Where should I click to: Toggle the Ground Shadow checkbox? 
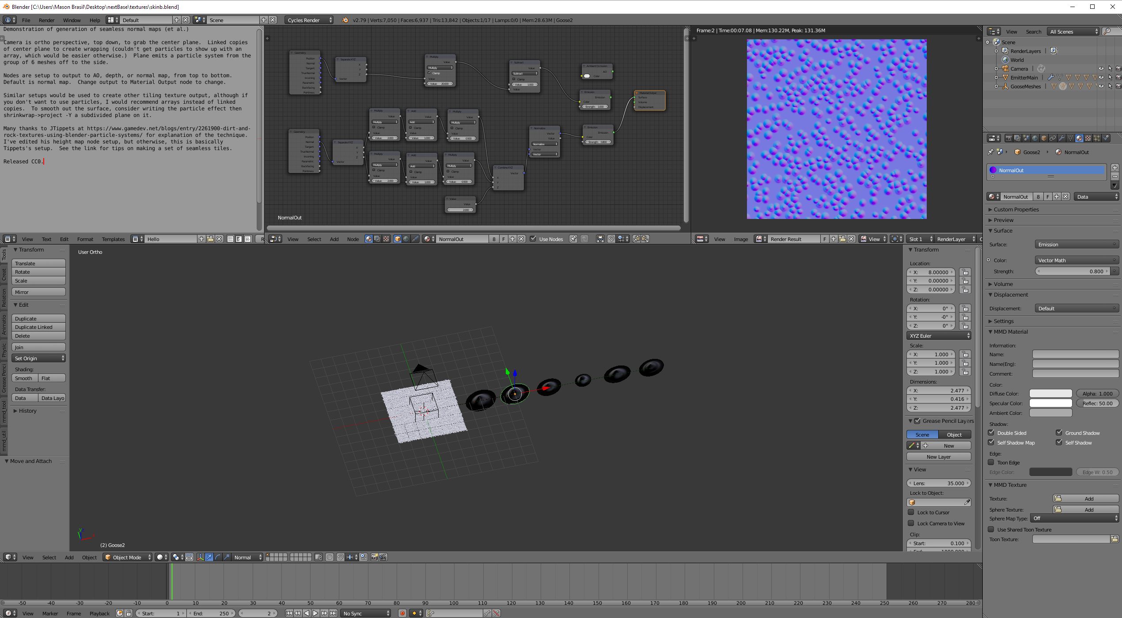point(1059,433)
